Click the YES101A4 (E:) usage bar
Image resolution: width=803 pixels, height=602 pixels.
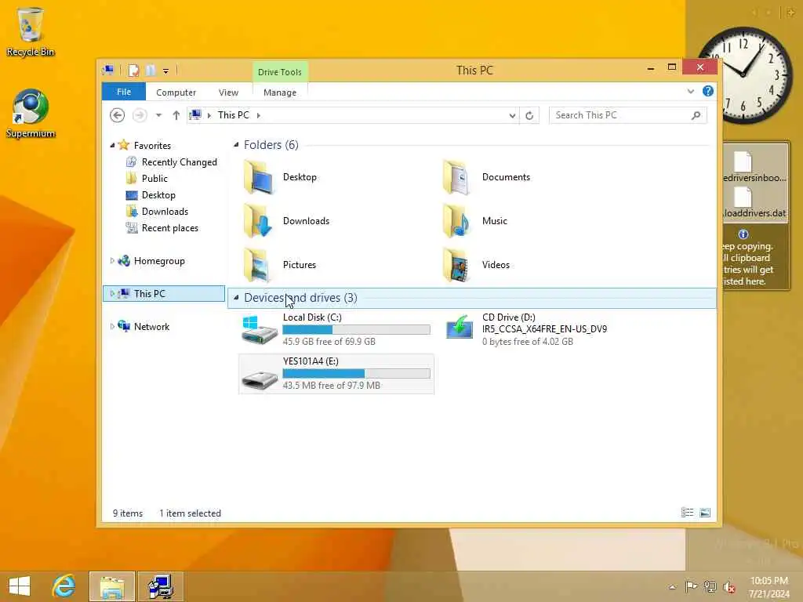pos(357,374)
